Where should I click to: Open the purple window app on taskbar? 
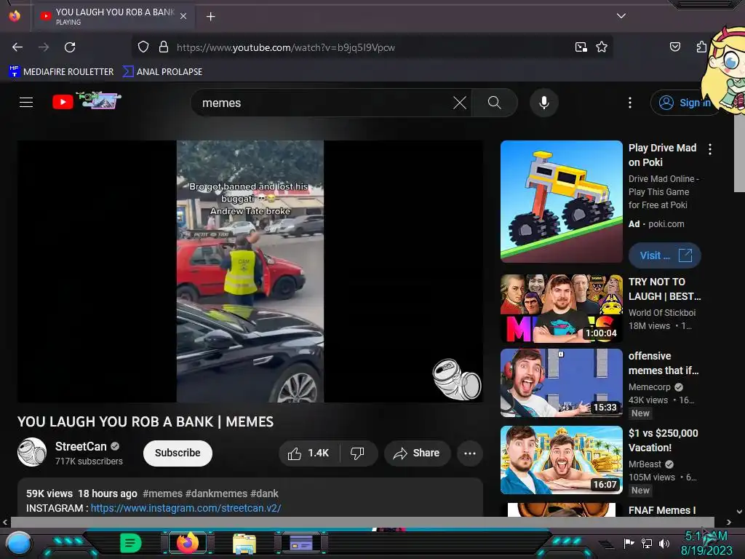300,543
